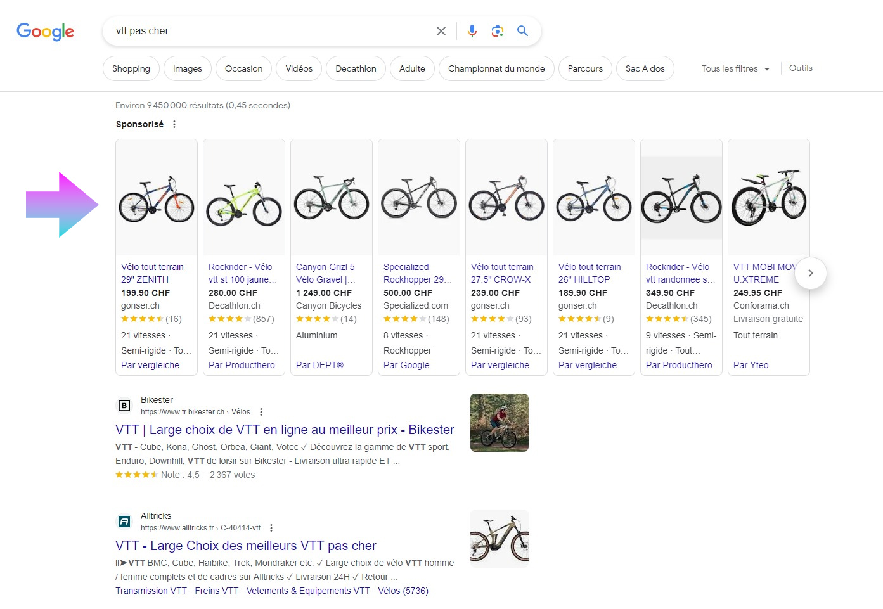This screenshot has width=883, height=609.
Task: Open Google Lens image search icon
Action: [x=498, y=31]
